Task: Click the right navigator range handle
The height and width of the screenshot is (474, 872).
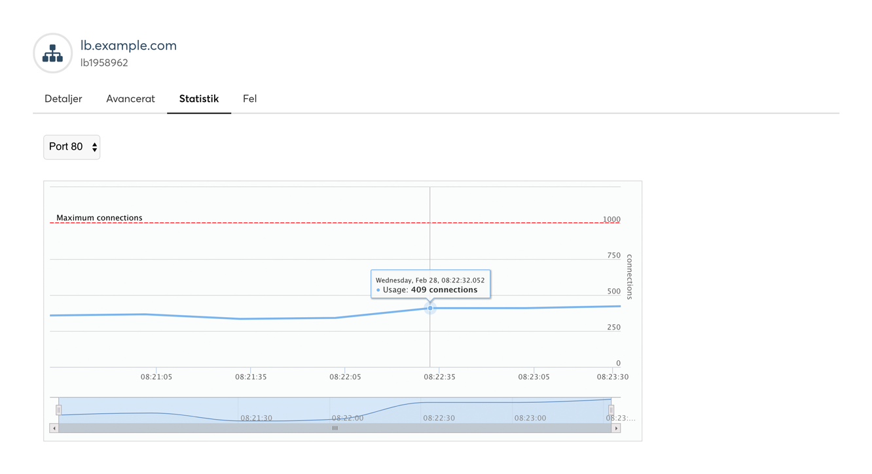Action: point(611,410)
